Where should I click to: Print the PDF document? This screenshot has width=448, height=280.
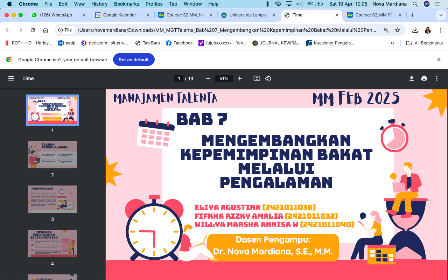(424, 78)
